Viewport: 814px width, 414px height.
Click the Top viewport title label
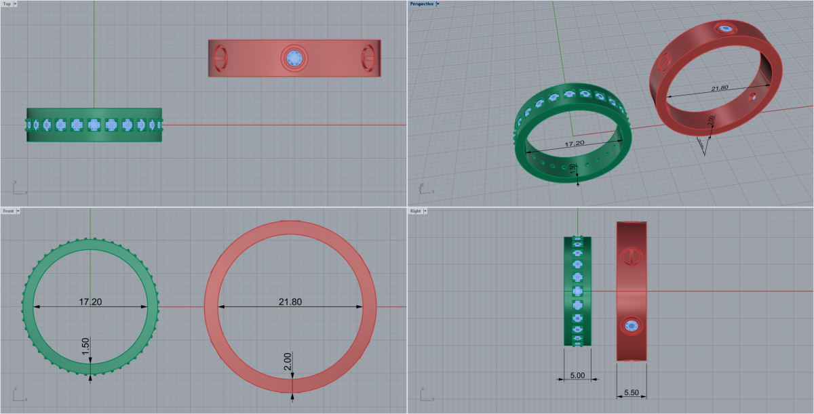[x=7, y=4]
